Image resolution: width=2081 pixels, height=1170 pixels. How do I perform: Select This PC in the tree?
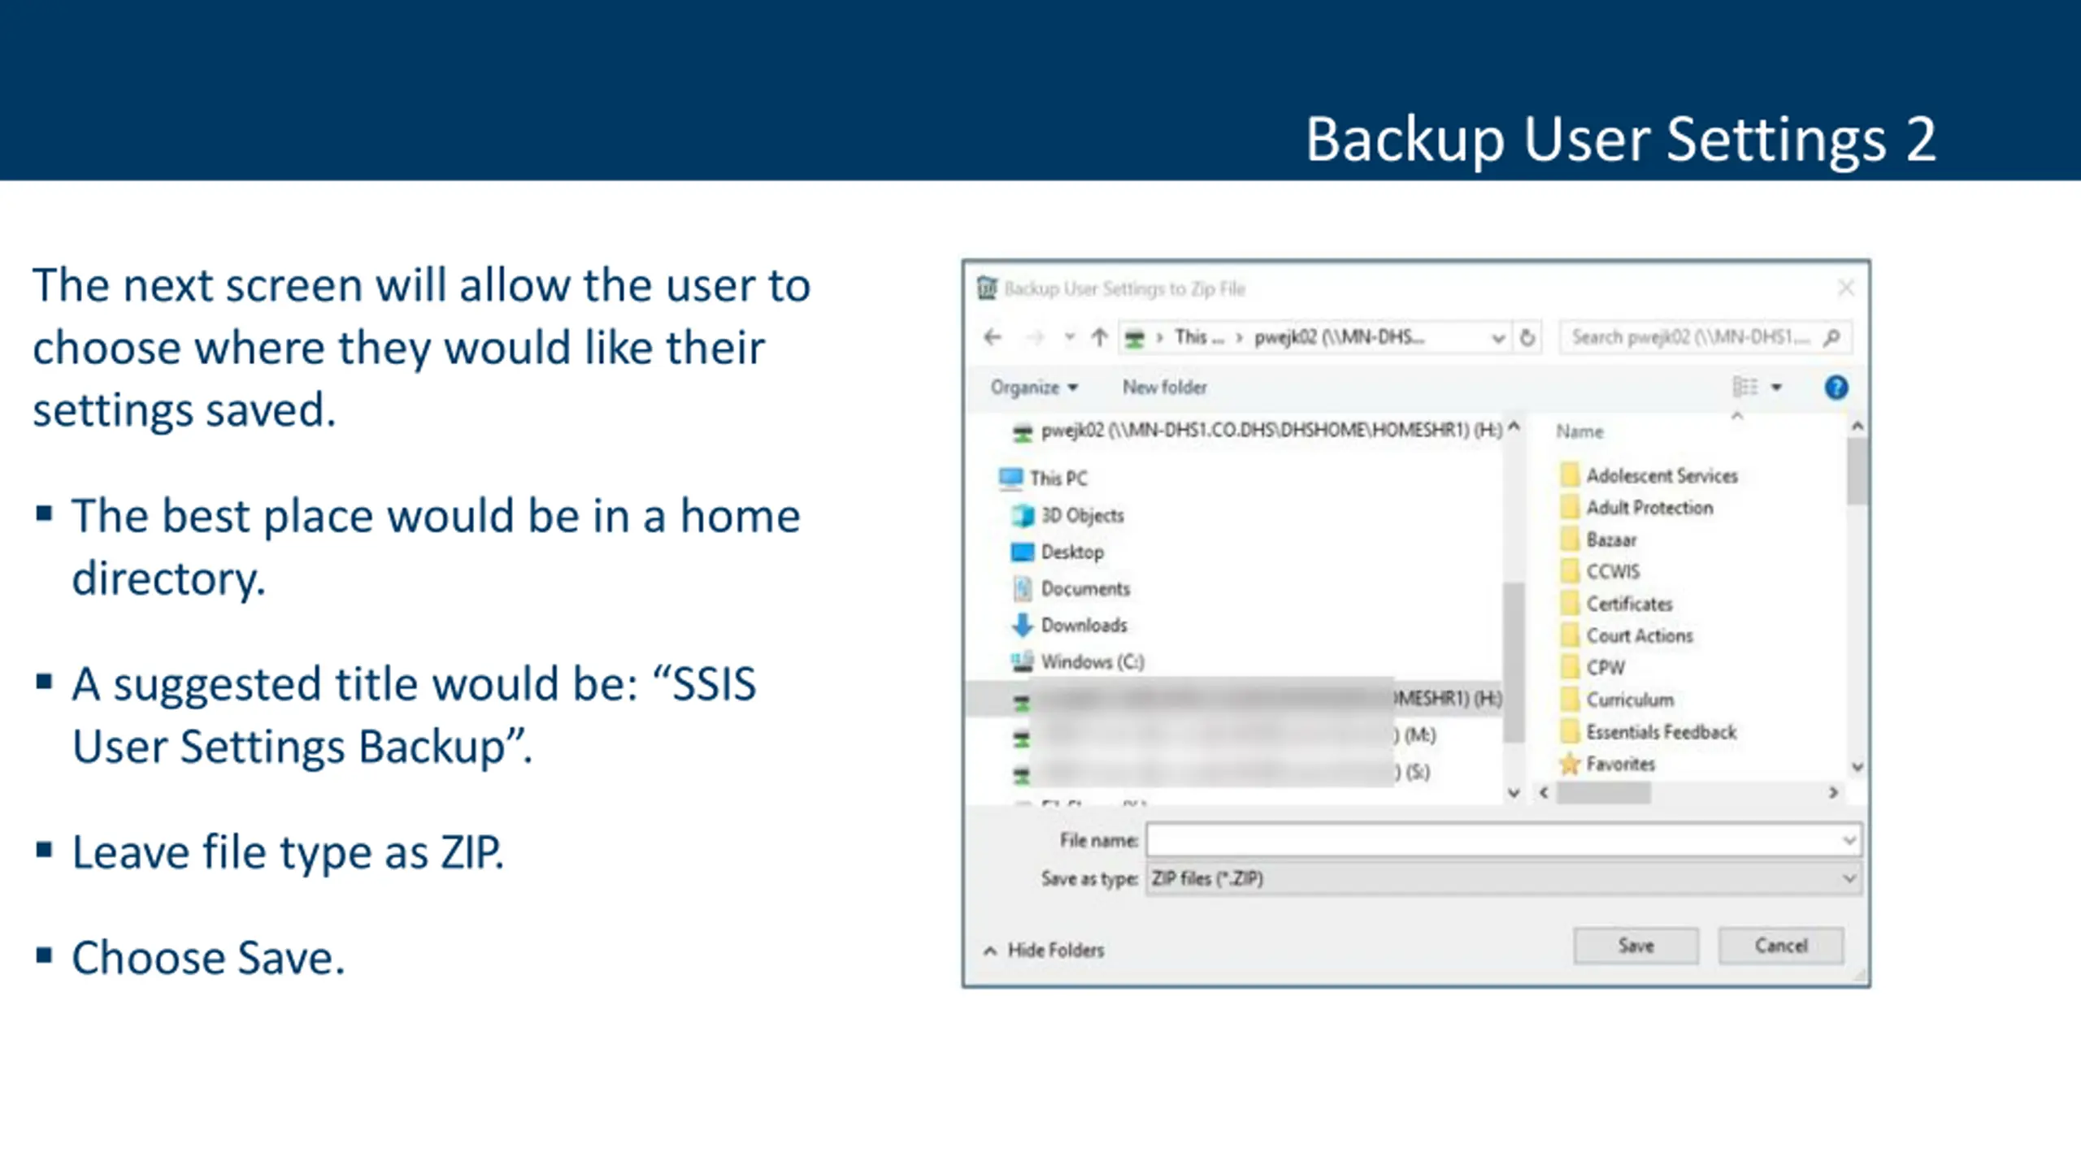tap(1044, 479)
